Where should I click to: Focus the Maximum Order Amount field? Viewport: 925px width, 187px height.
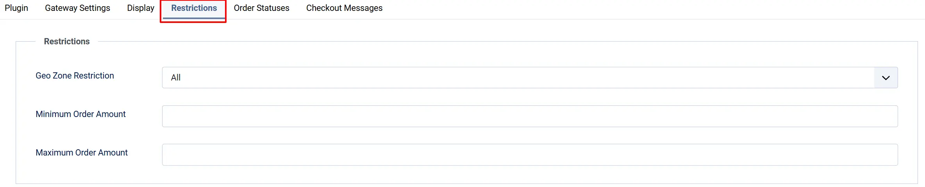point(530,155)
